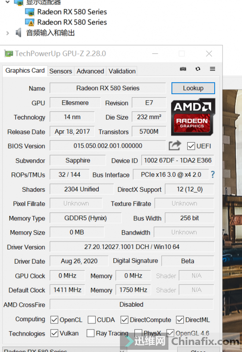Click the BIOS Version field 015.050.002.001.000000
This screenshot has width=242, height=352.
pos(108,146)
